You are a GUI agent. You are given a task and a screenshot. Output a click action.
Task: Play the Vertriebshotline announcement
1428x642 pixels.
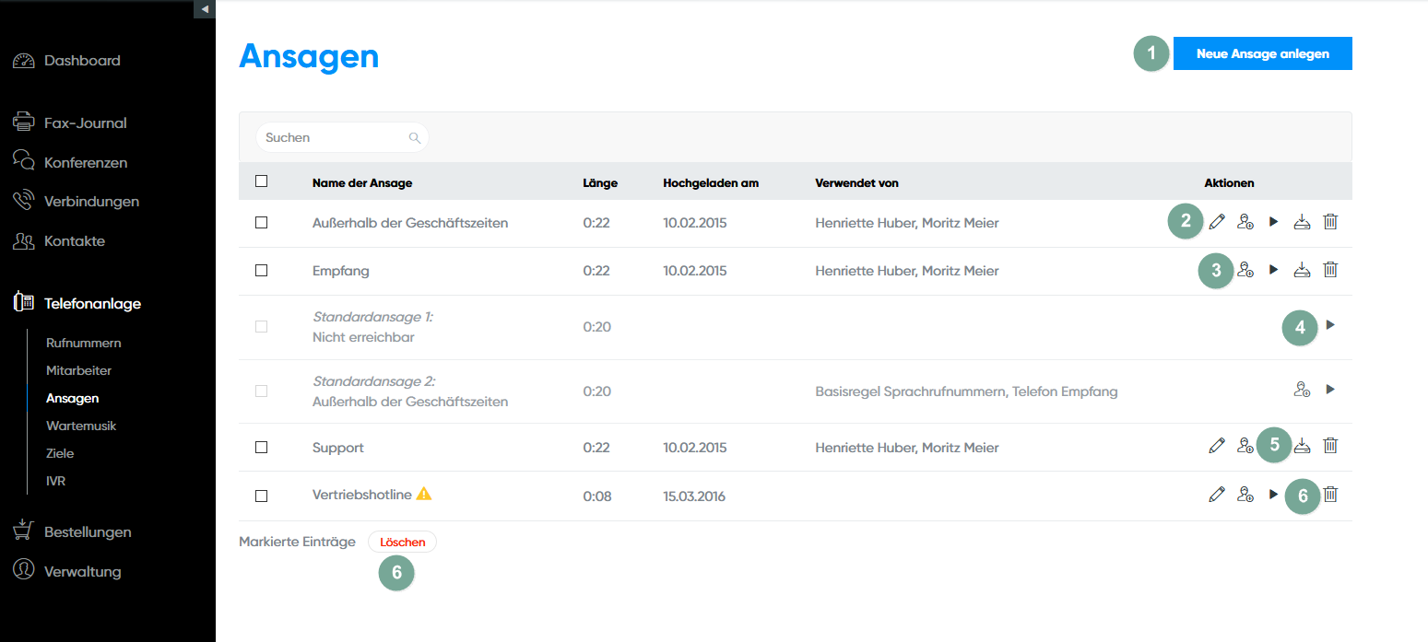(1273, 495)
